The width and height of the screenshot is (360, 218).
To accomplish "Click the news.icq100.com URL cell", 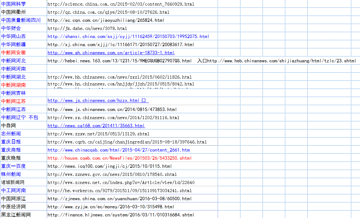I will click(132, 166).
